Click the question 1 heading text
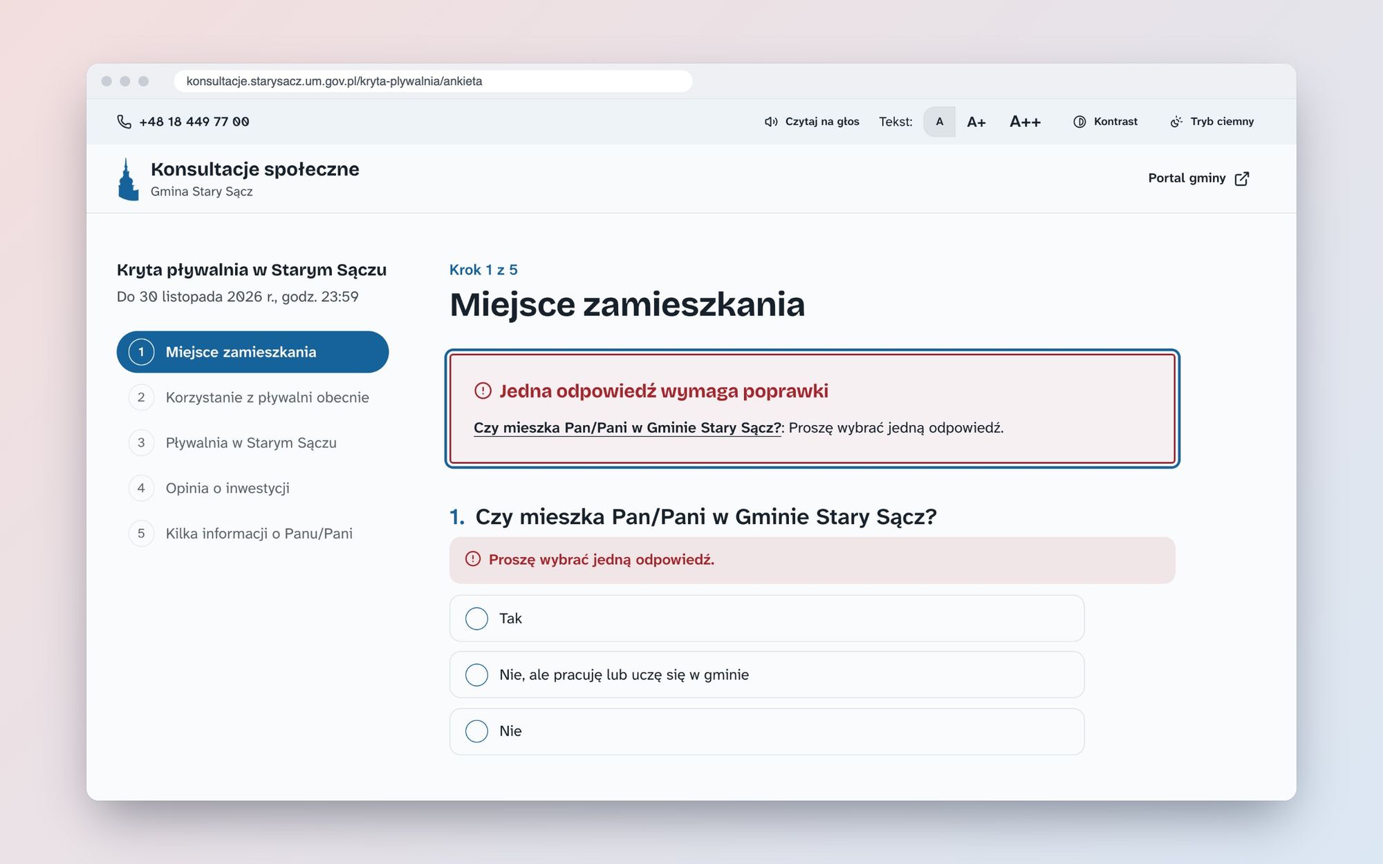The image size is (1383, 864). pyautogui.click(x=706, y=517)
